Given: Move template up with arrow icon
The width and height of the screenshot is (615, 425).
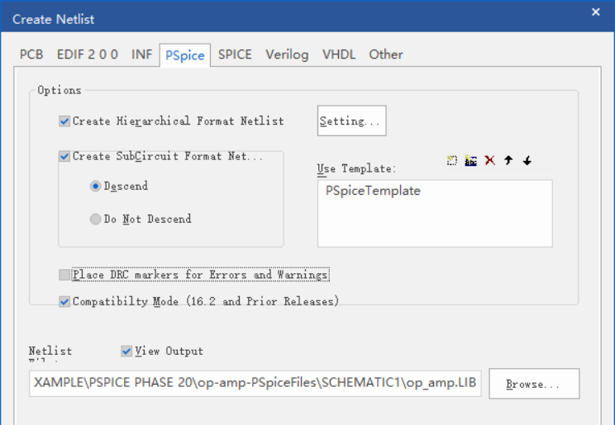Looking at the screenshot, I should pos(508,160).
